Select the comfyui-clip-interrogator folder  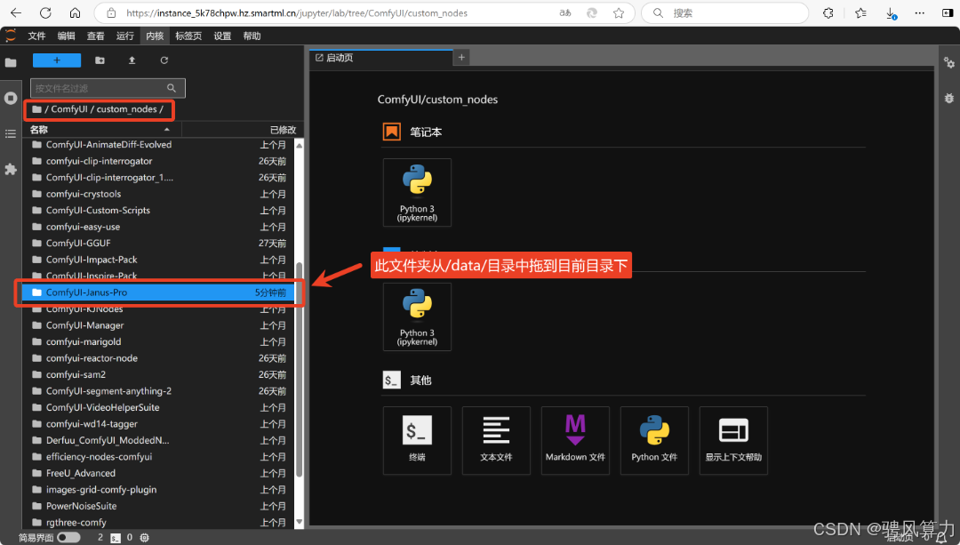(158, 161)
